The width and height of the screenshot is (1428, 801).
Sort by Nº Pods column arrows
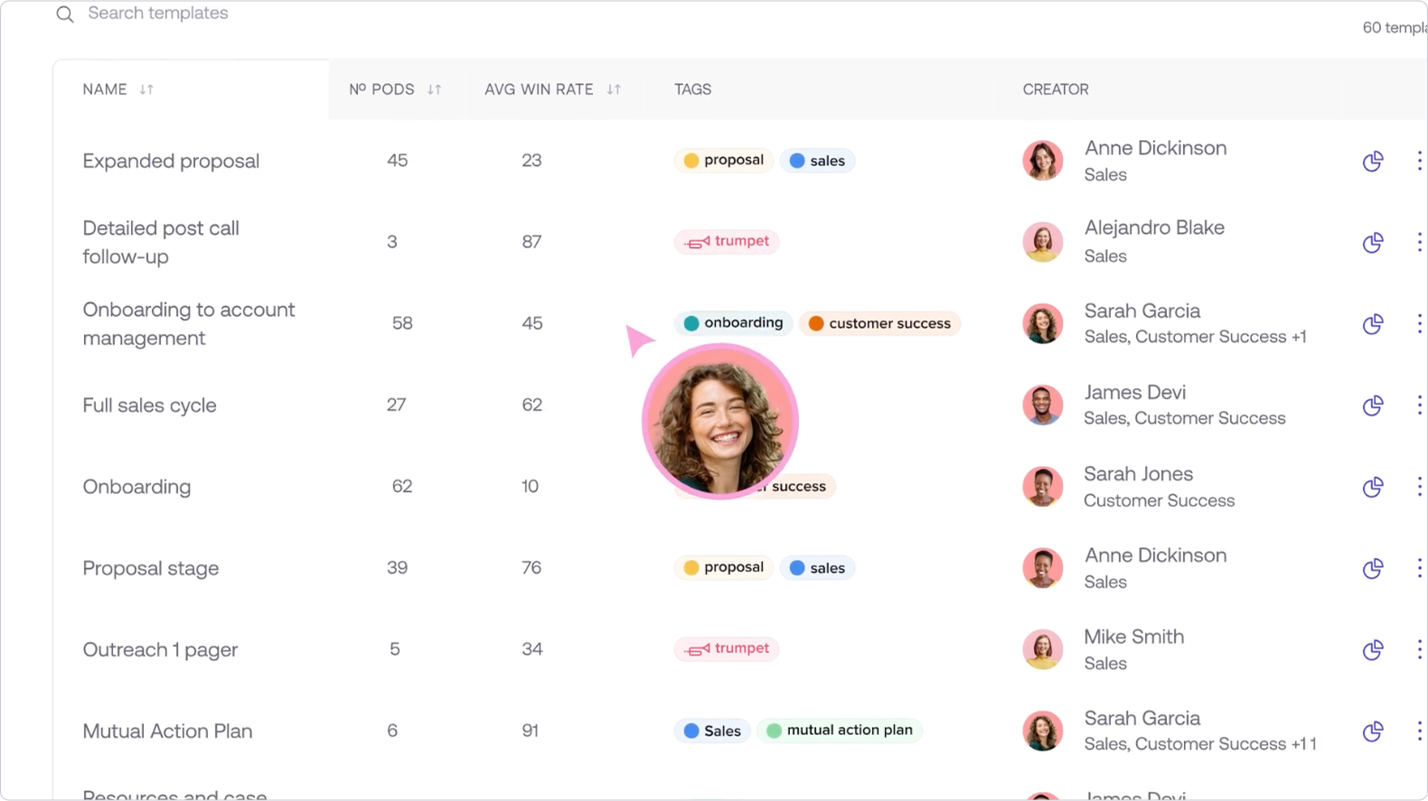[434, 89]
